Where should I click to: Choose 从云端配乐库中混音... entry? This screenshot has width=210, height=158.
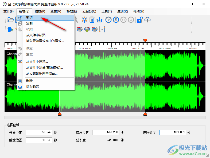46,74
